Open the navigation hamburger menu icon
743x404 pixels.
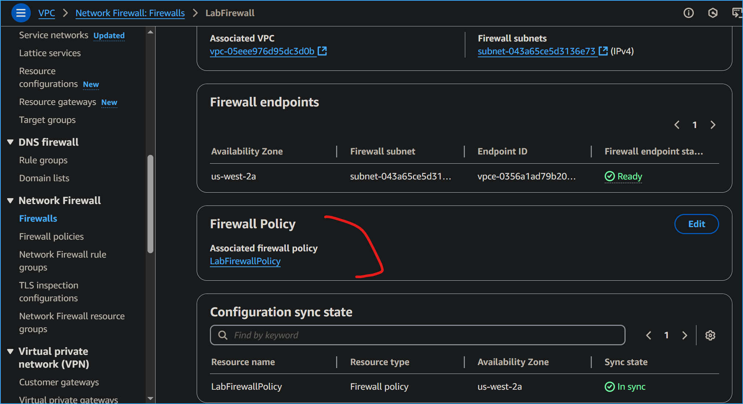point(21,13)
